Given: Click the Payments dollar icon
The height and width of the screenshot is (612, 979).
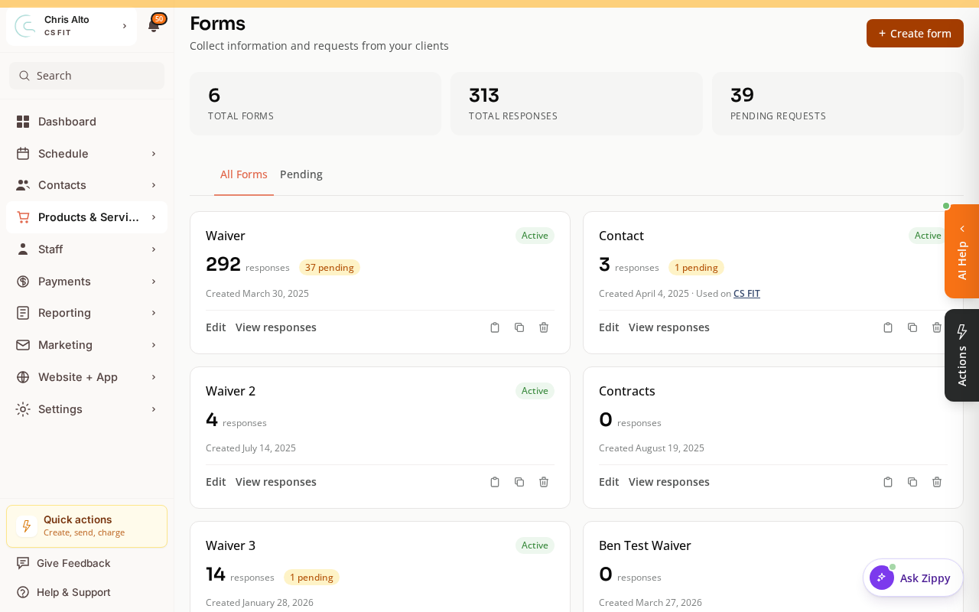Looking at the screenshot, I should click(x=23, y=282).
